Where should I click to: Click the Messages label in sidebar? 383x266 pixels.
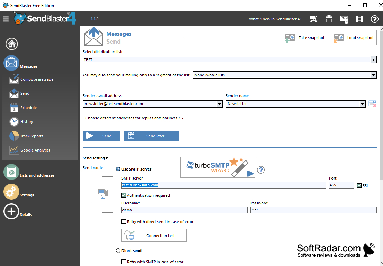click(x=29, y=66)
